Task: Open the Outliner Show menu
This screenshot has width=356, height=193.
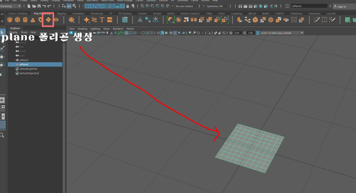Action: (24, 32)
